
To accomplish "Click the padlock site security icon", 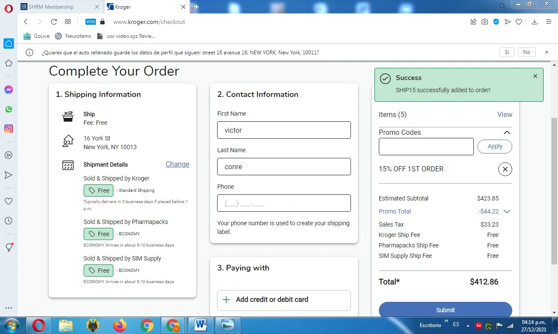I will point(102,22).
